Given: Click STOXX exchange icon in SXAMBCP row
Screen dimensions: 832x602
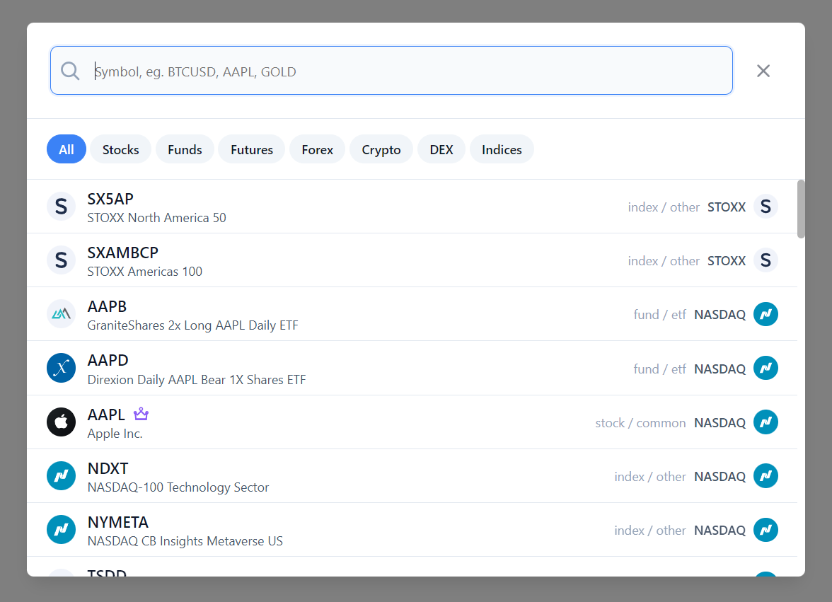Looking at the screenshot, I should [x=765, y=260].
